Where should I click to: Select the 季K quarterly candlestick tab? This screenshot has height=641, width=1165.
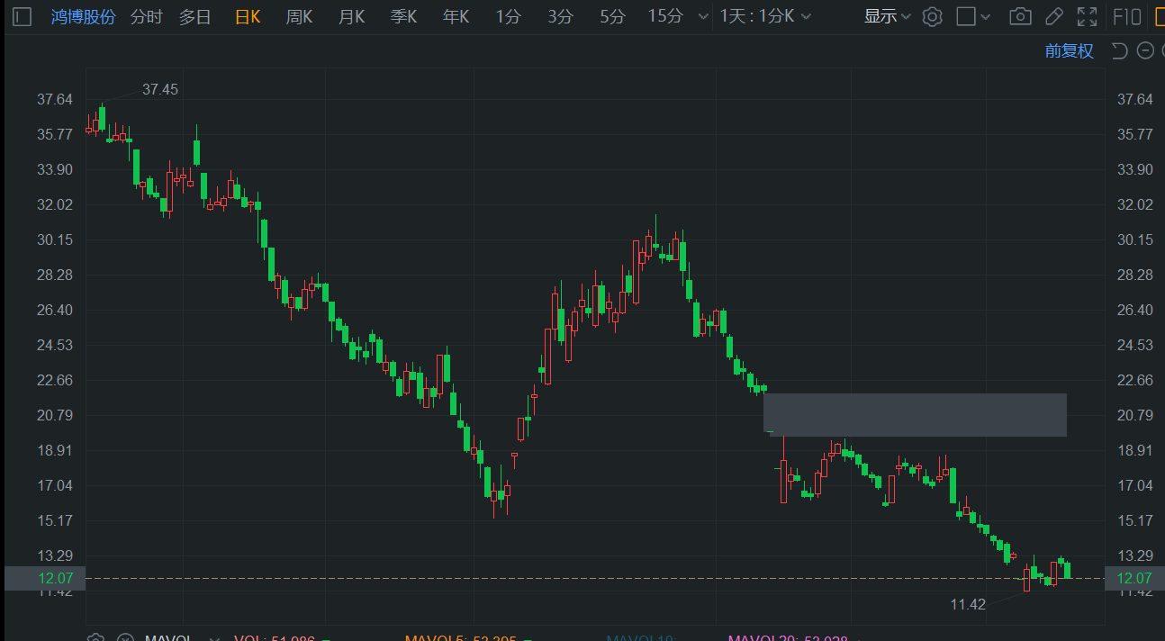pos(403,16)
